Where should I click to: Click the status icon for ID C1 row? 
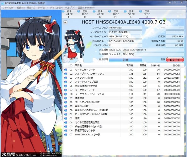pyautogui.click(x=66, y=114)
